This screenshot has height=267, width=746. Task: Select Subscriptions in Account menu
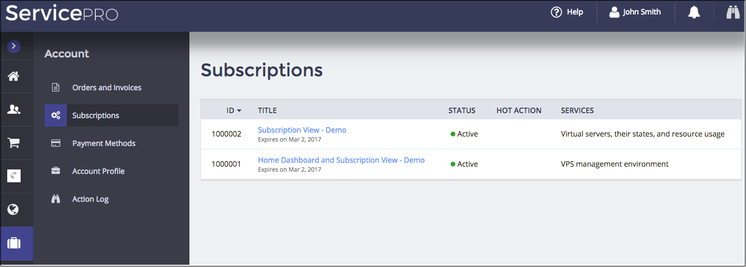(x=96, y=115)
